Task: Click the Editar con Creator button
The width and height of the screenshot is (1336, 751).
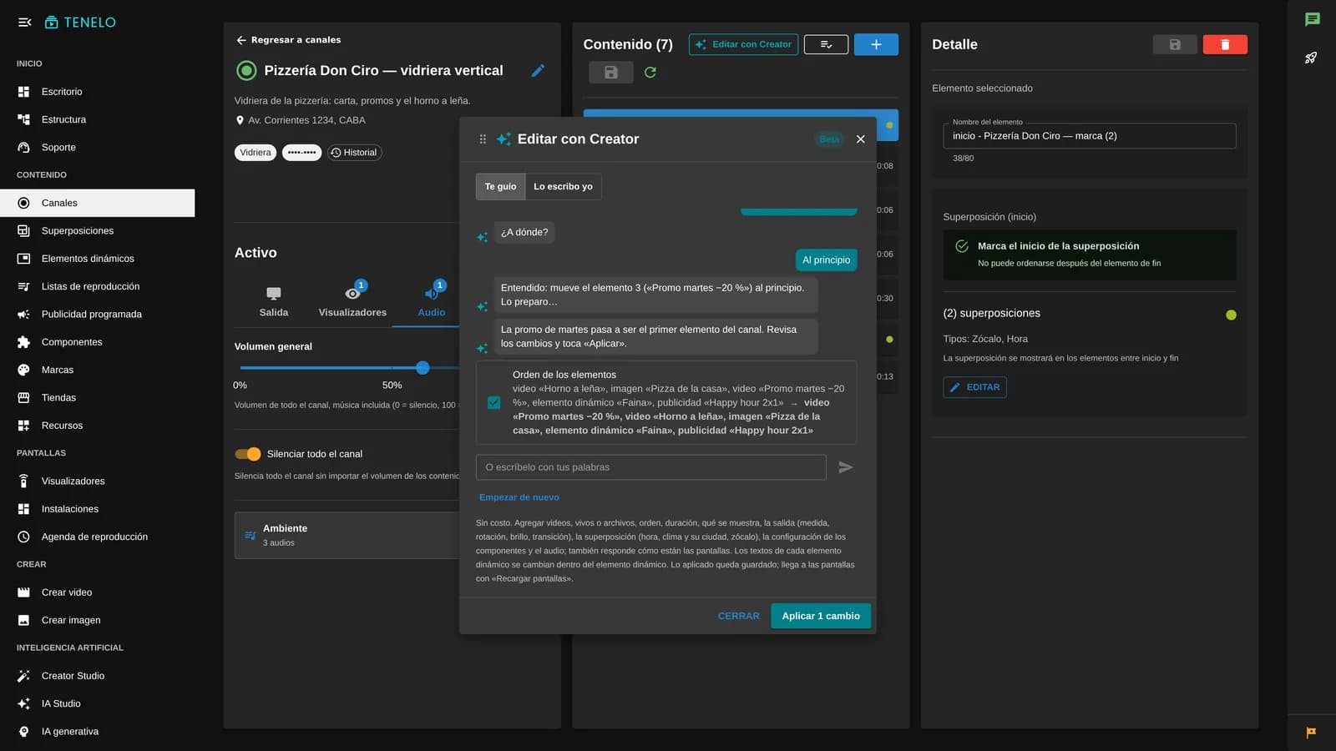Action: [x=743, y=44]
